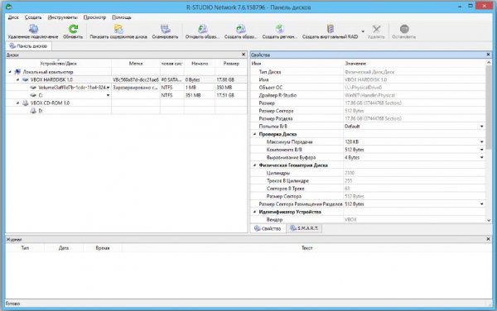Click the Open image (Открыть образ) icon
This screenshot has height=311, width=497.
coord(202,29)
